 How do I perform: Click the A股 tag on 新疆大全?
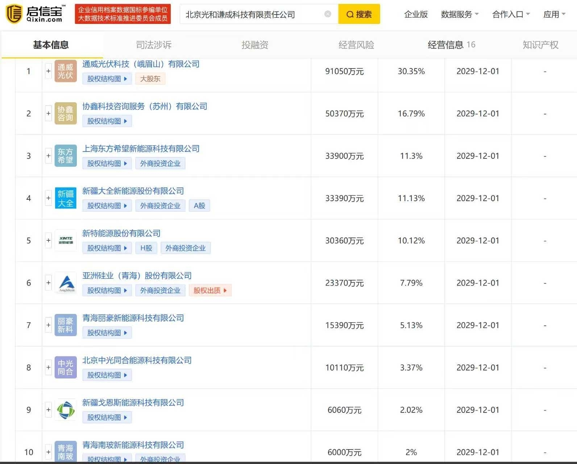click(x=199, y=206)
